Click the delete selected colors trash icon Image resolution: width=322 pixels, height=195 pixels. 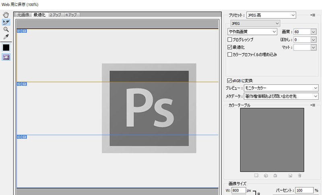(299, 175)
